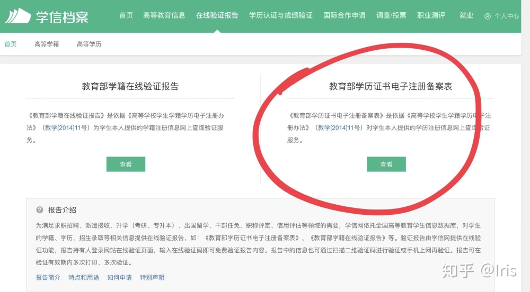530x292 pixels.
Task: Click heading 教育部学籍在线验证报告
Action: (130, 86)
